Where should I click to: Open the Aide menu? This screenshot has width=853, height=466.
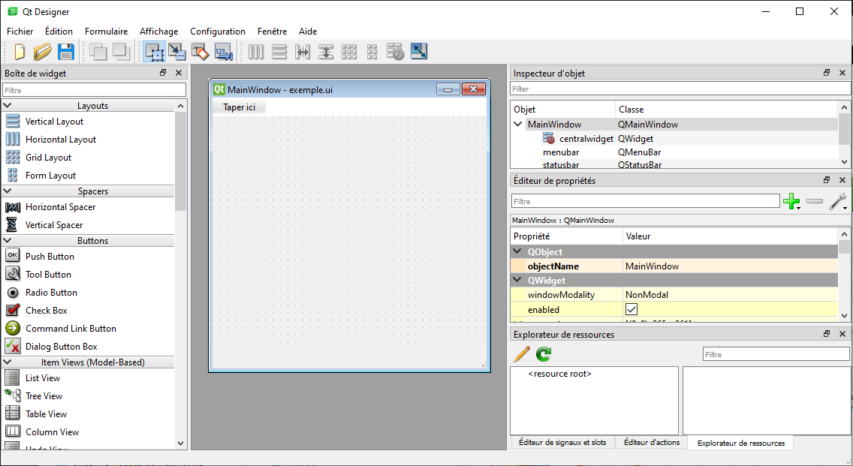point(308,32)
